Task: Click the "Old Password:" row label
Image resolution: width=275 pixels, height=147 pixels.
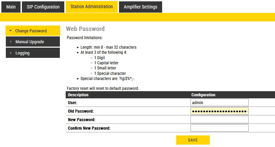Action: pyautogui.click(x=81, y=111)
